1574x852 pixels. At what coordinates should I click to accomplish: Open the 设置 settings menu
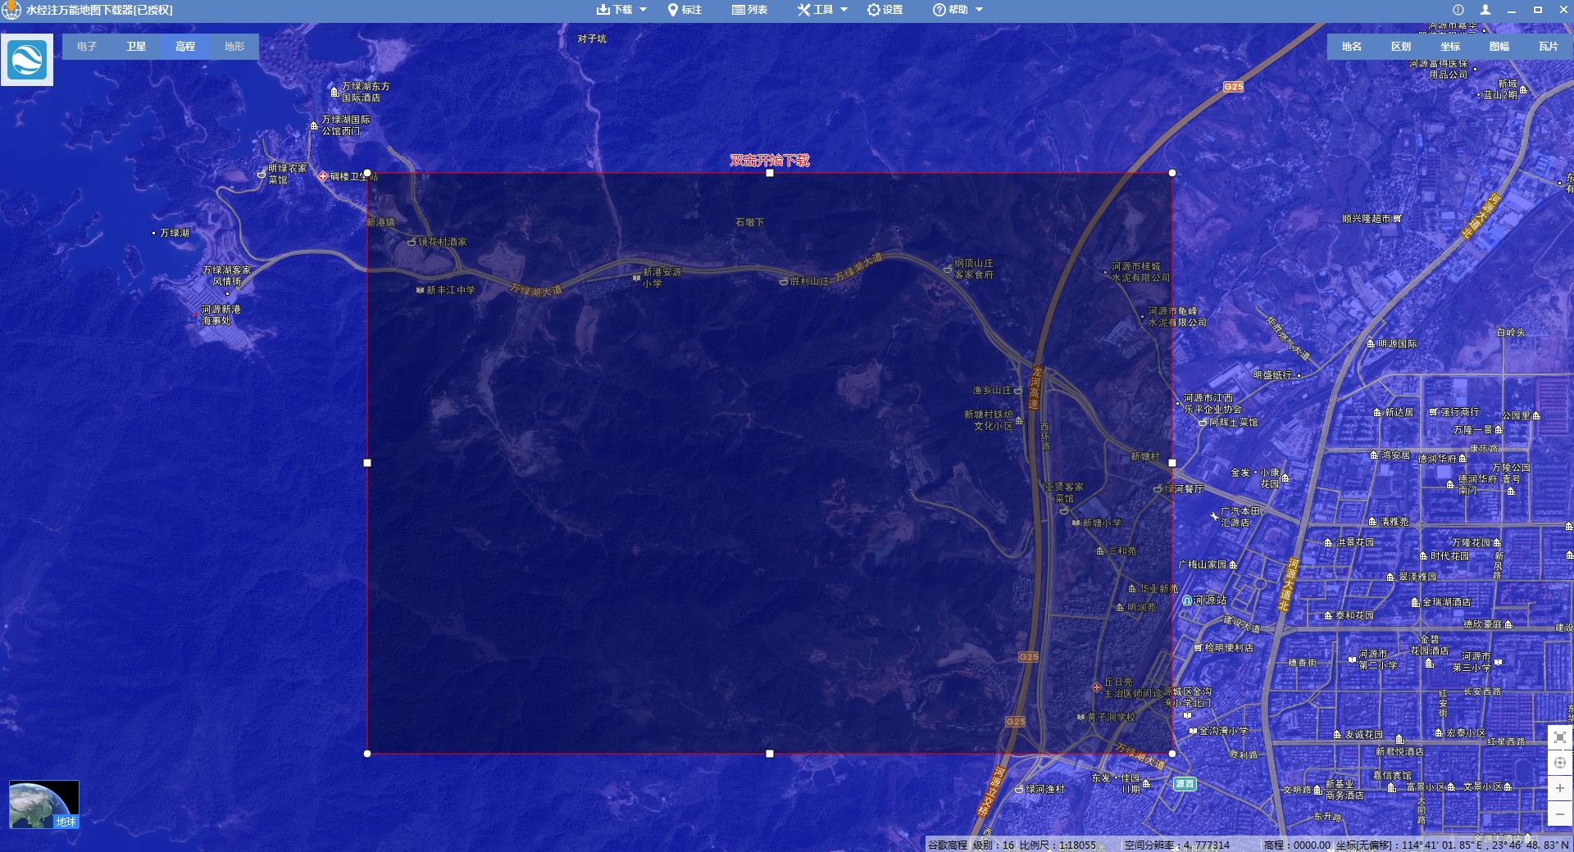click(885, 10)
